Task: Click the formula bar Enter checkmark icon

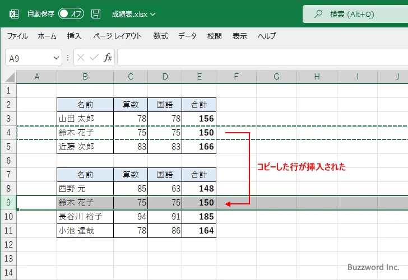Action: [94, 58]
